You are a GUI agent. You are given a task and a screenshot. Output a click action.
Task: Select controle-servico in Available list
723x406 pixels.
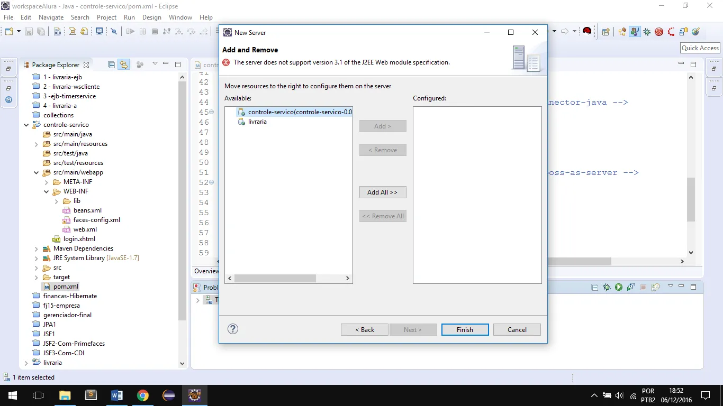pos(294,112)
